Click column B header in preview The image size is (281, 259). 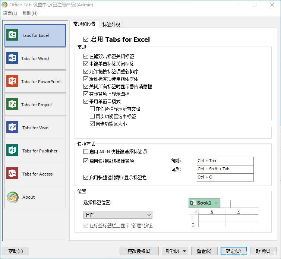[239, 212]
